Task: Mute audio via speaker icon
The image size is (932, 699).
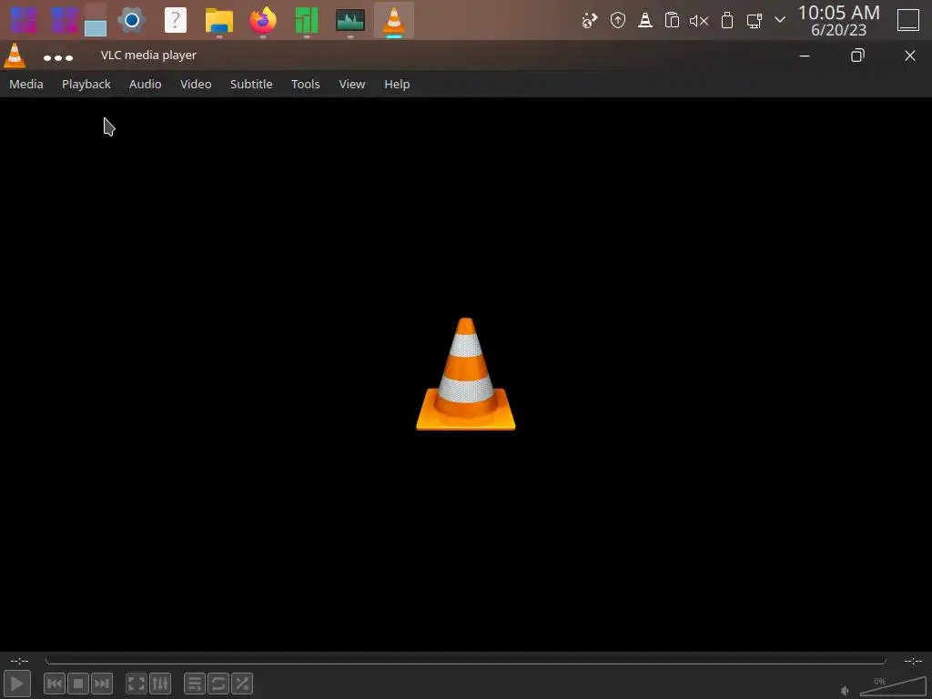Action: [846, 690]
